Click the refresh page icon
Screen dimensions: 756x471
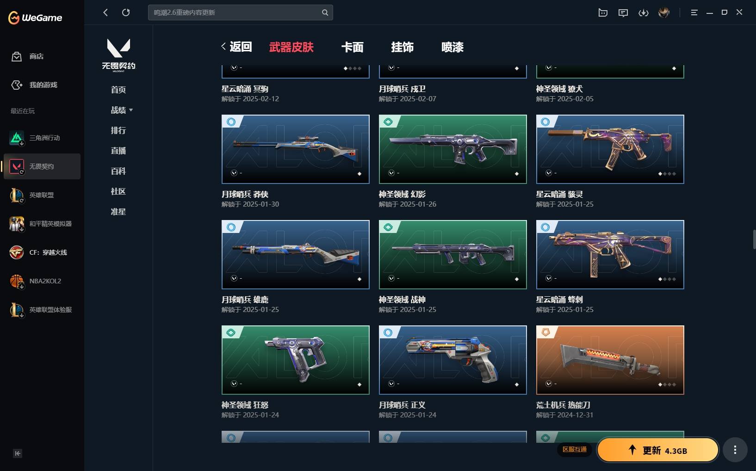click(x=126, y=12)
